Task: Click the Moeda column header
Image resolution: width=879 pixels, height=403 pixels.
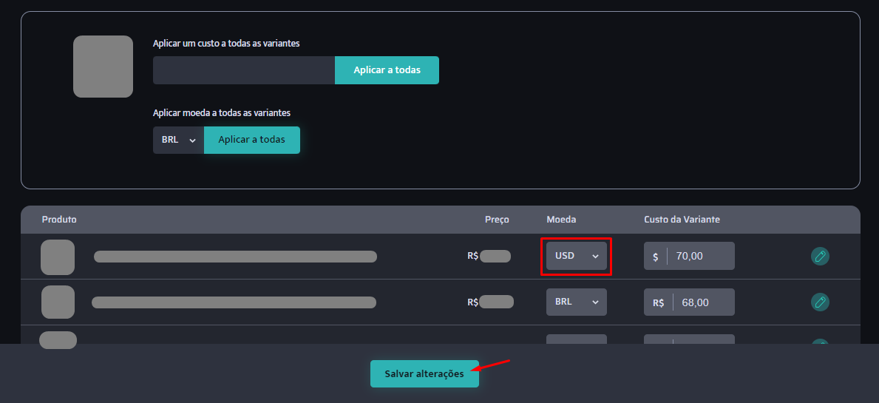Action: 561,220
